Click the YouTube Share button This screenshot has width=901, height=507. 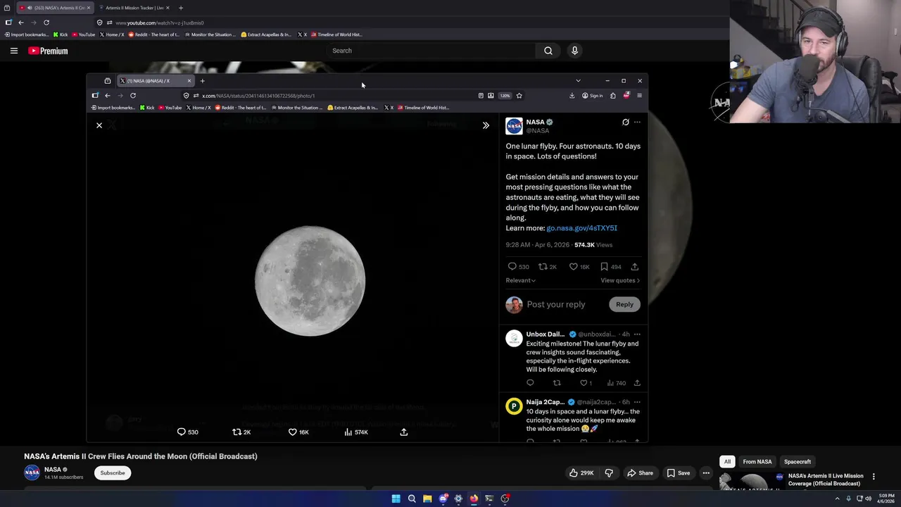pos(640,473)
